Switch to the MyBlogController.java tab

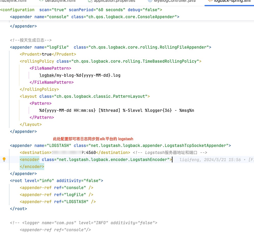point(175,1)
